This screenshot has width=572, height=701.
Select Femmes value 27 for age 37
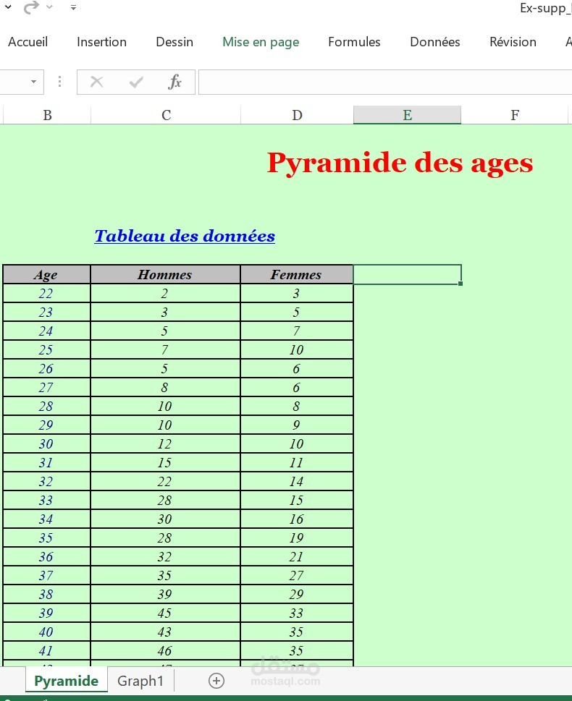point(297,575)
